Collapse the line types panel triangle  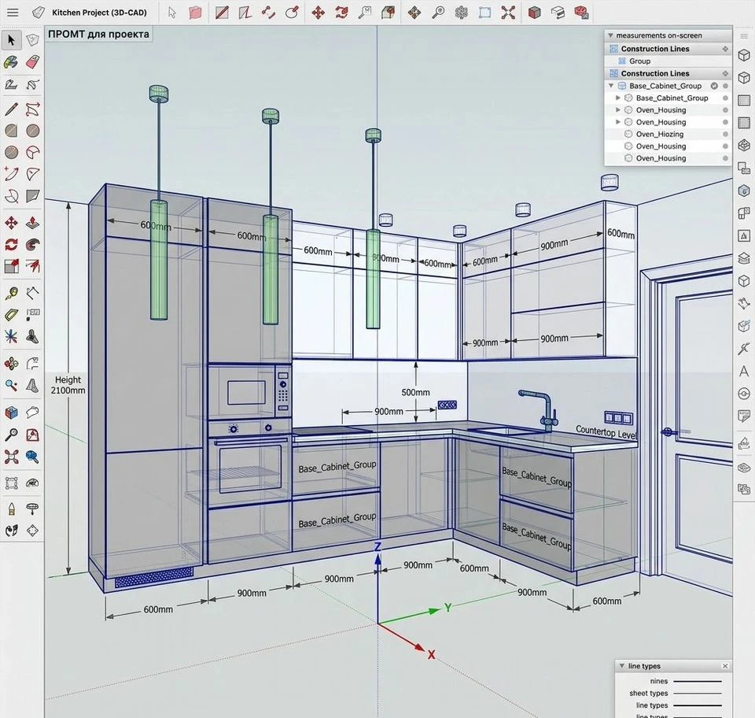click(621, 666)
